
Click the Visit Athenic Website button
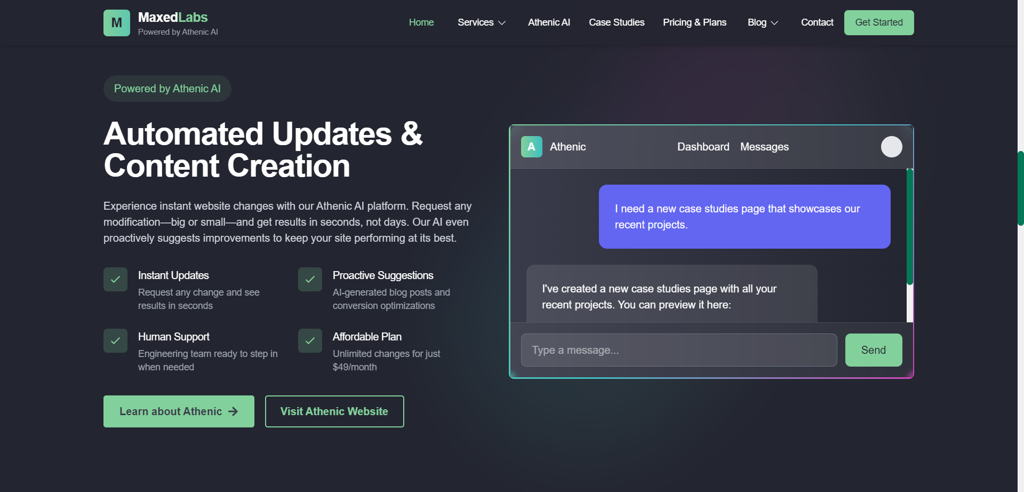pyautogui.click(x=334, y=411)
